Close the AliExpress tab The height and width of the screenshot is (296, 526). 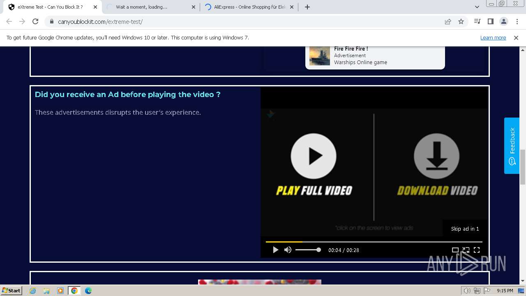(292, 7)
